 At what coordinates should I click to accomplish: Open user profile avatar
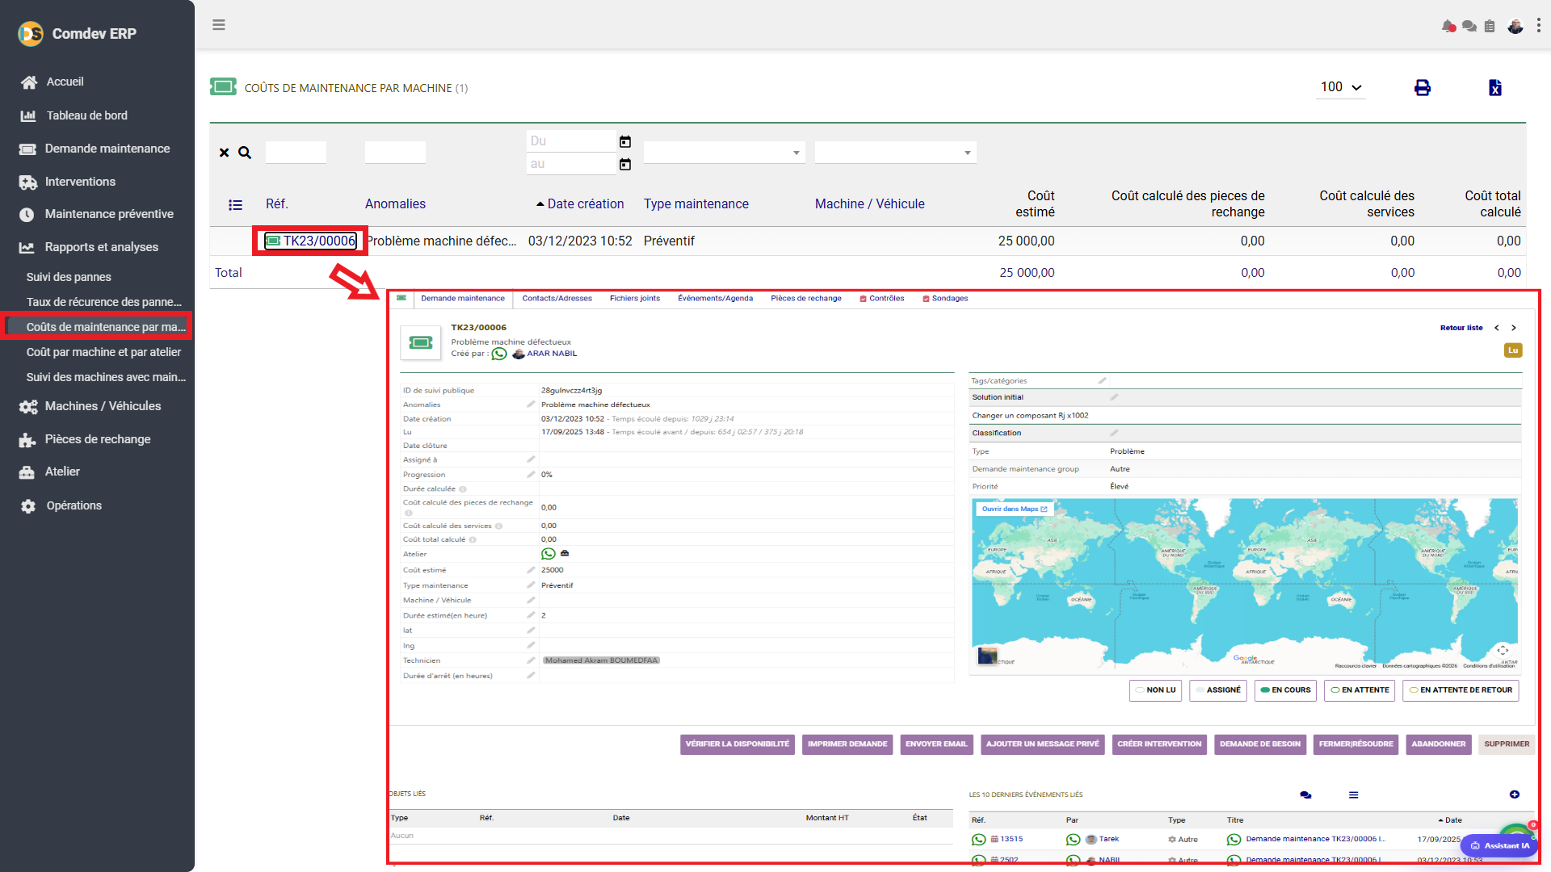point(1515,26)
